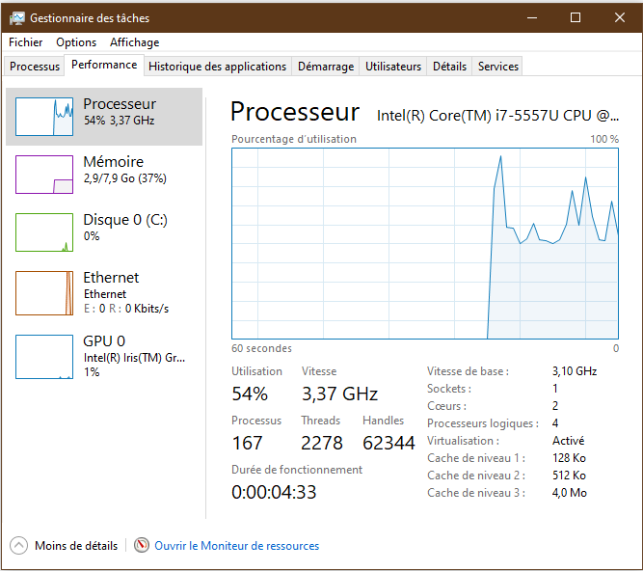Image resolution: width=643 pixels, height=571 pixels.
Task: Open the Disque 0 (C:) graph
Action: click(44, 232)
